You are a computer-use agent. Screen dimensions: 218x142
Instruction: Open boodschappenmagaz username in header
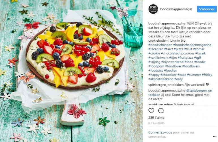click(x=176, y=9)
